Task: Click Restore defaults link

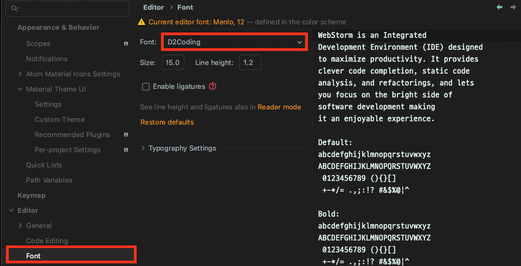Action: click(x=167, y=122)
